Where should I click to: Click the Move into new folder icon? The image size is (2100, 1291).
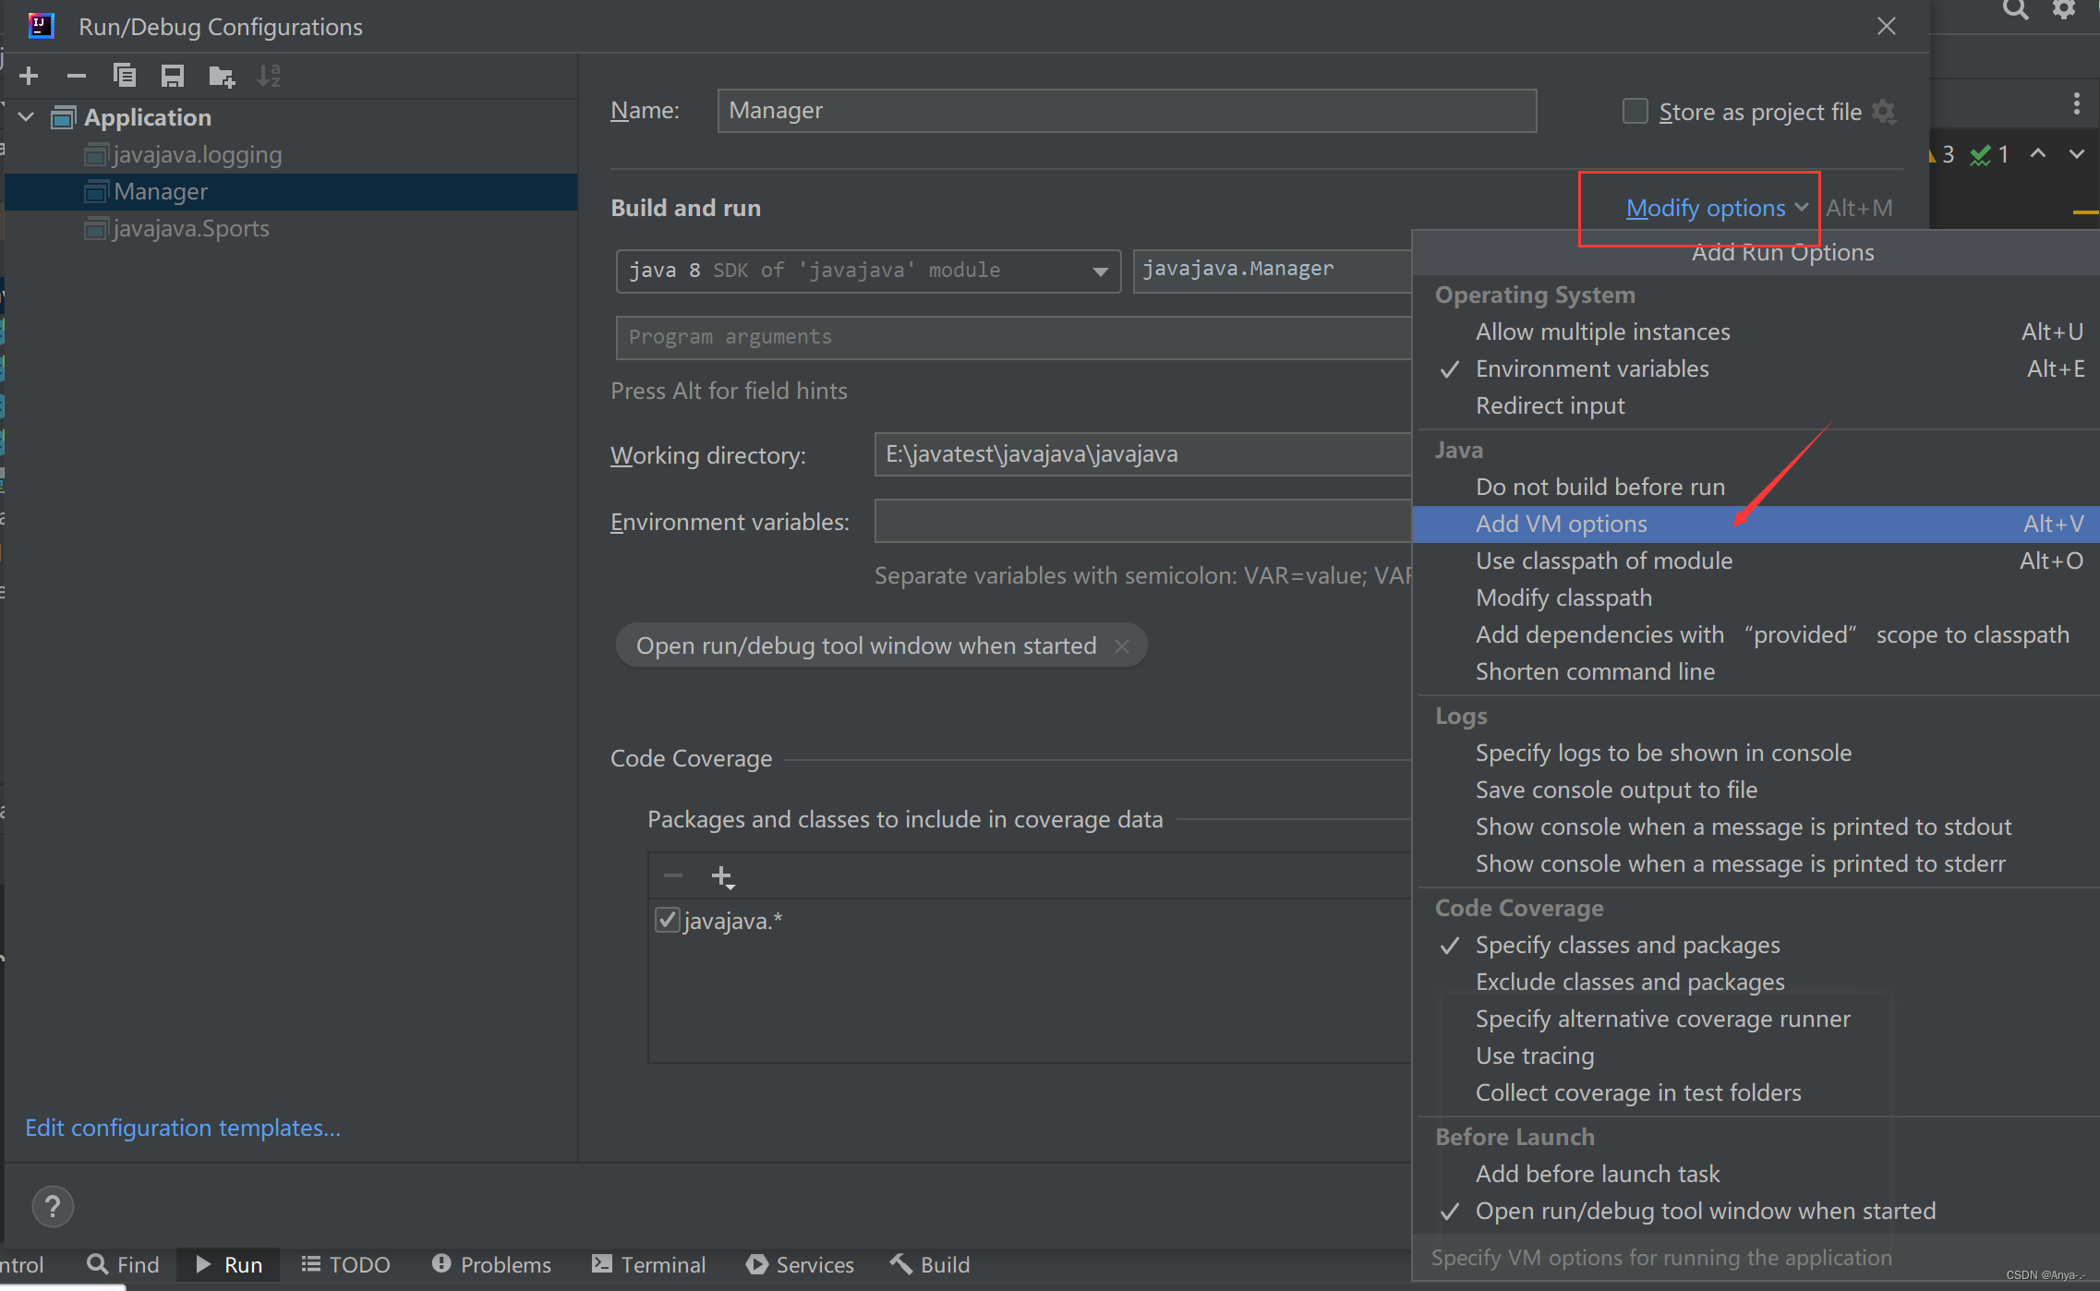221,76
